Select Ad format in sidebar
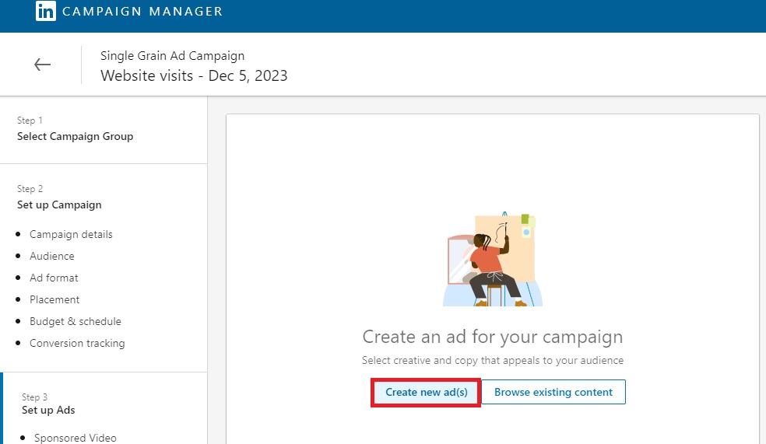 click(x=54, y=278)
